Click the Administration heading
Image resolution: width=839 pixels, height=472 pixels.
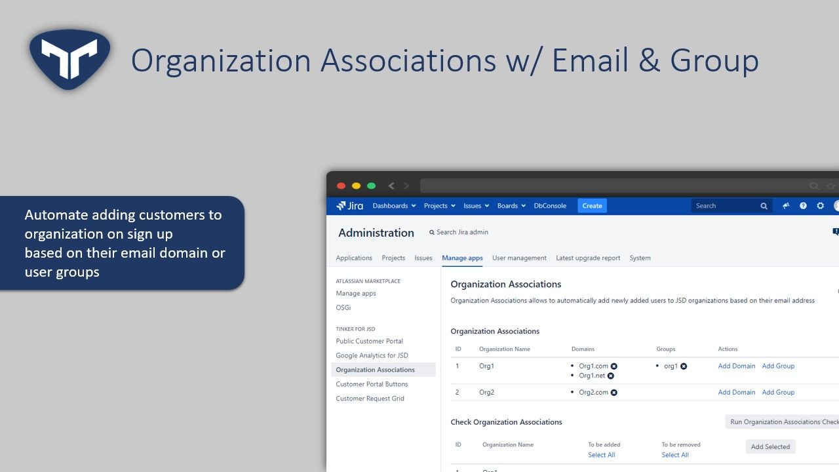(376, 233)
